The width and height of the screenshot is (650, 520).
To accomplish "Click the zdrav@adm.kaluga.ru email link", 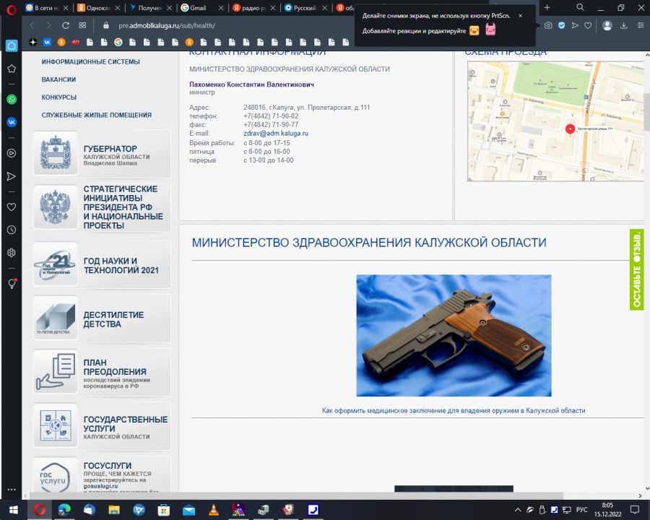I will pyautogui.click(x=276, y=134).
